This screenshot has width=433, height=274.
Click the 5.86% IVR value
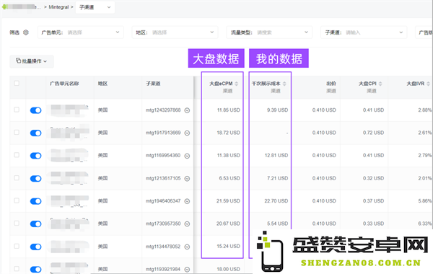(425, 201)
